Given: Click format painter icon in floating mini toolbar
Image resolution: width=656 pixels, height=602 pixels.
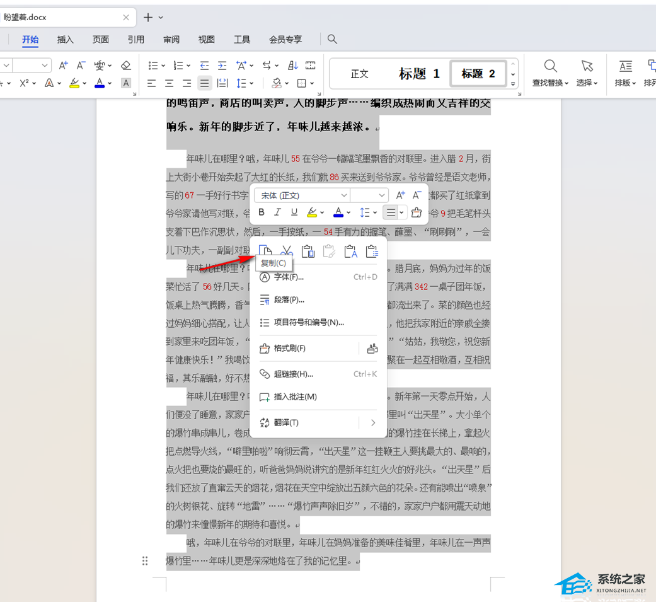Looking at the screenshot, I should [417, 212].
